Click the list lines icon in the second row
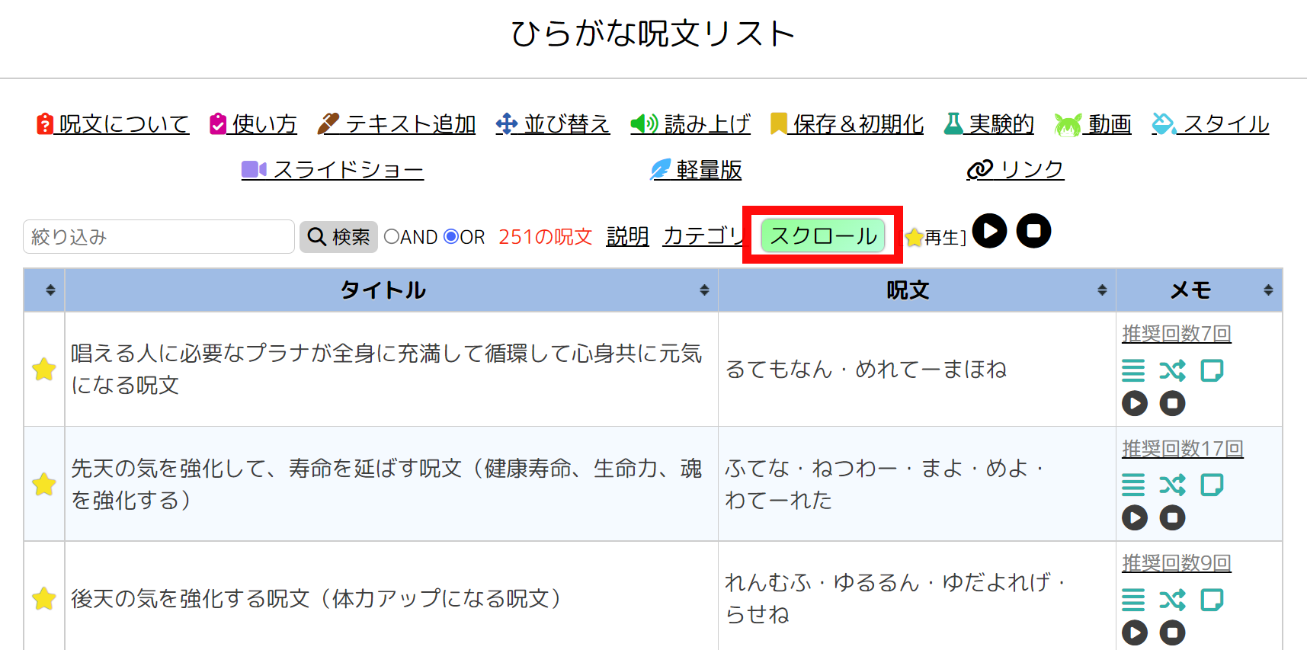Image resolution: width=1307 pixels, height=650 pixels. tap(1133, 485)
